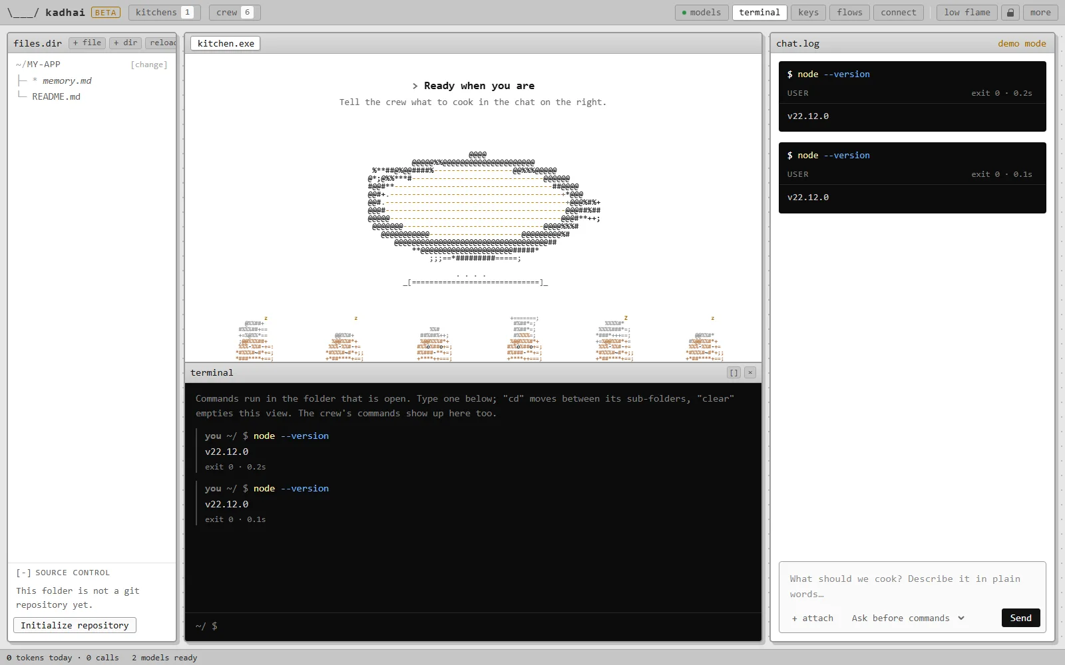Click the BETA badge
1065x665 pixels.
106,13
